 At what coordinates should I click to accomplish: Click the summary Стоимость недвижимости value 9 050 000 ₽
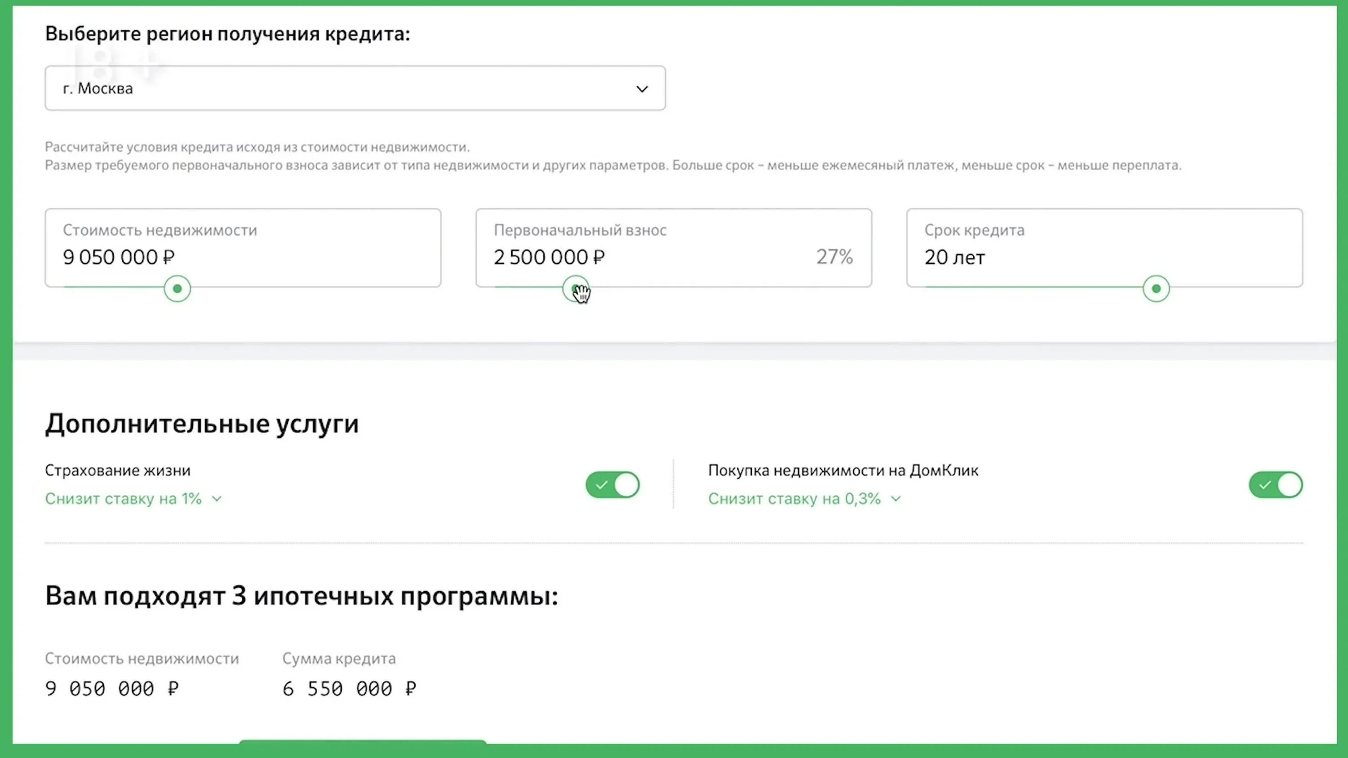(112, 688)
